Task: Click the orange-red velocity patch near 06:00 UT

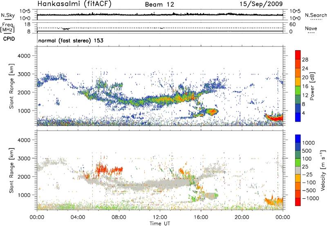Action: pos(101,169)
